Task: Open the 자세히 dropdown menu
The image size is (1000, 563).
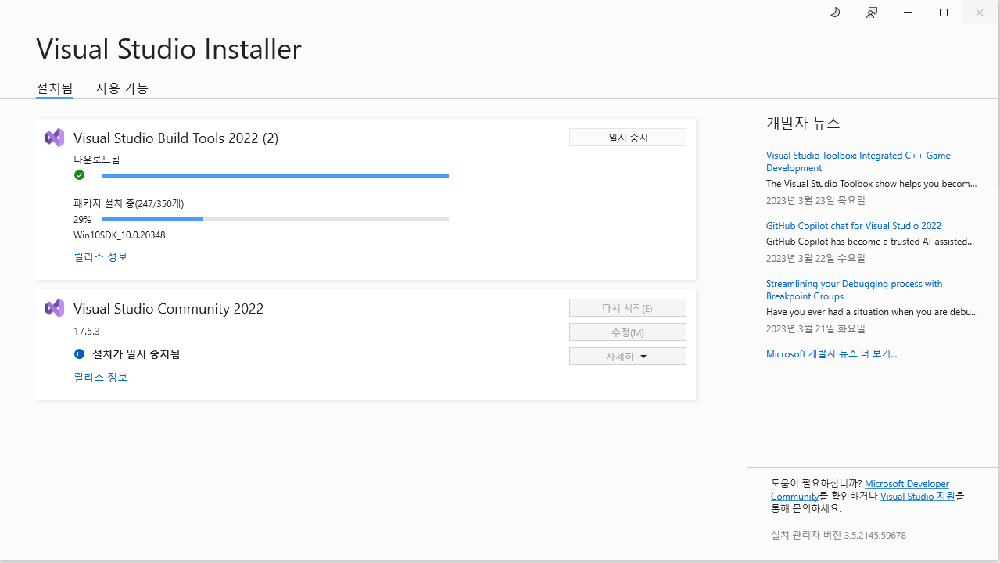Action: click(627, 356)
